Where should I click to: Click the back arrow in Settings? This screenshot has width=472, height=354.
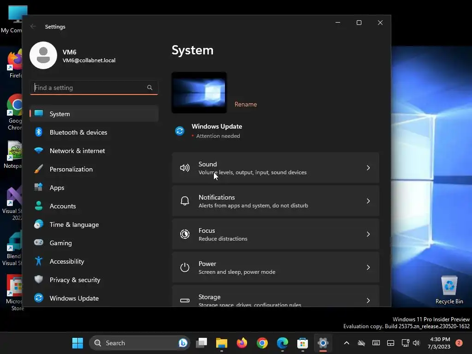33,26
